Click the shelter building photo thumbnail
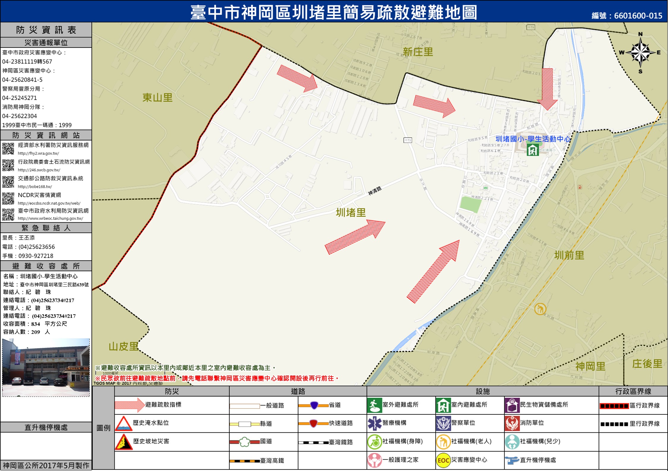Viewport: 668px width, 471px height. point(46,367)
